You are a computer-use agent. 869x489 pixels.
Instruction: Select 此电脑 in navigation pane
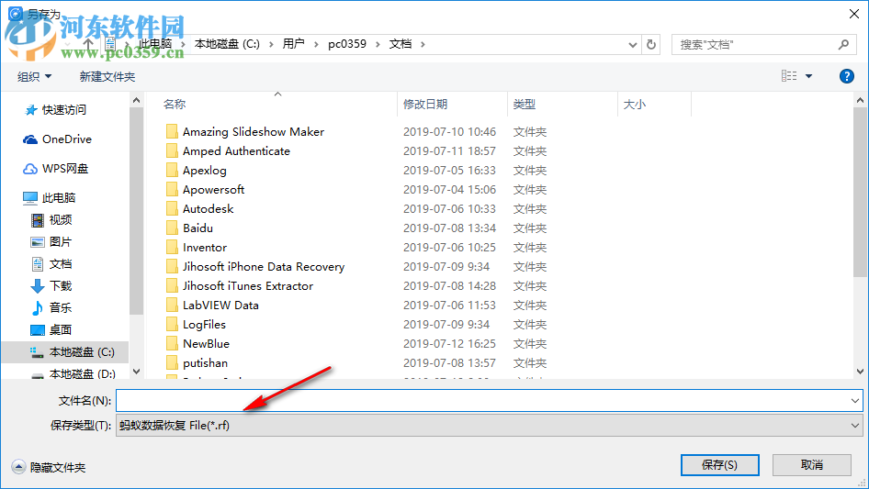point(49,197)
